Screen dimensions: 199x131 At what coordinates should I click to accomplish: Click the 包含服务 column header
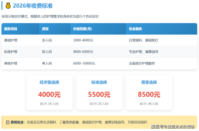click(136, 29)
